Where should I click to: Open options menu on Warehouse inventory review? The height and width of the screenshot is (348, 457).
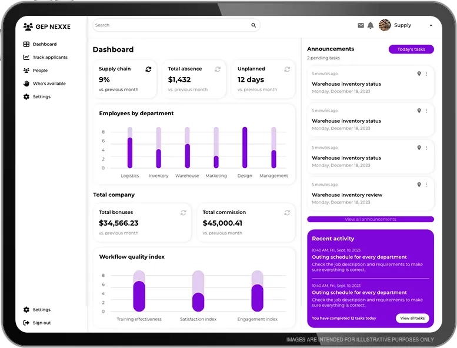(x=426, y=185)
